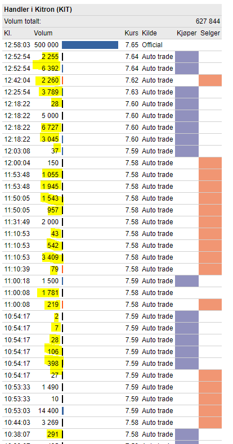Click the 14 400 volume entry
Screen dimensions: 233x444
(x=48, y=411)
